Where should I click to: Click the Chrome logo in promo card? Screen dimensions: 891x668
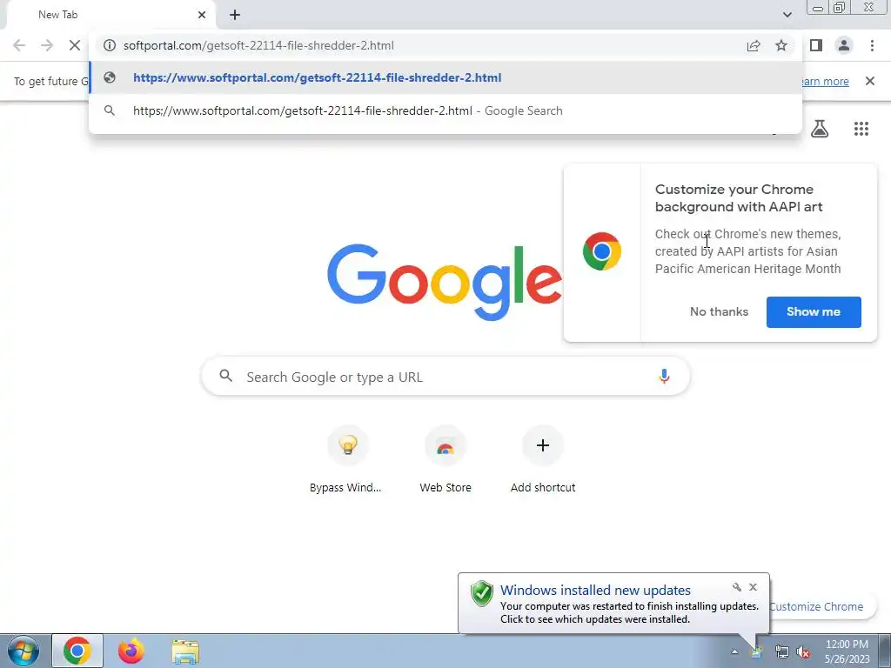(x=602, y=251)
